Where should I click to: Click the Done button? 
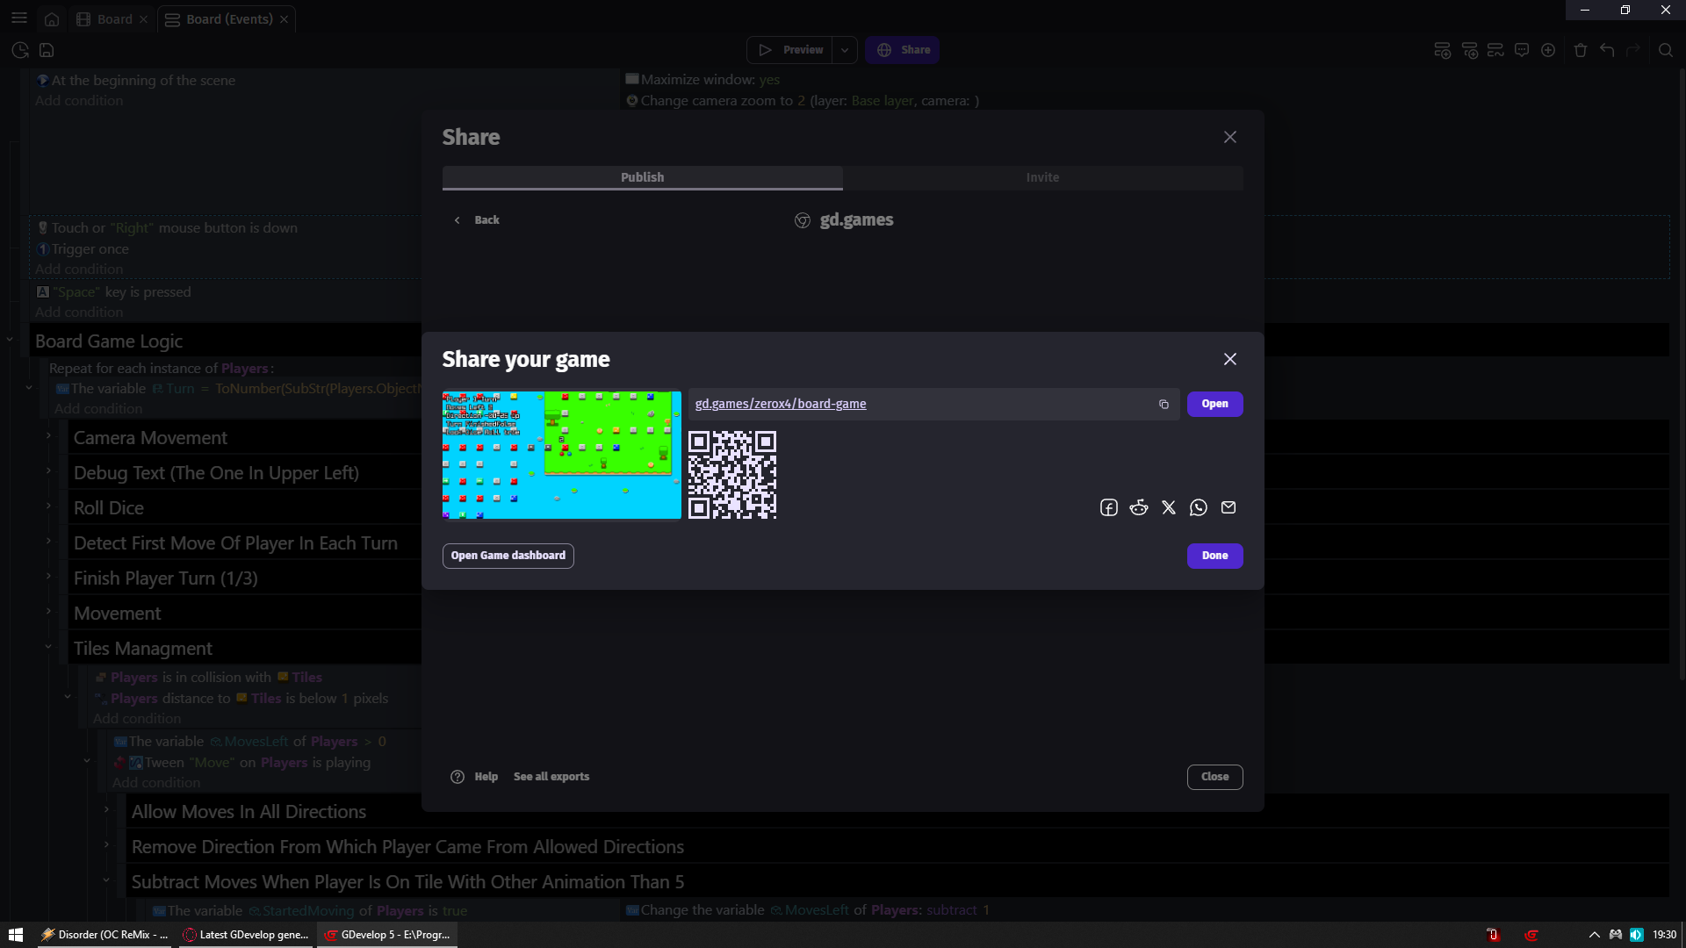pos(1214,556)
